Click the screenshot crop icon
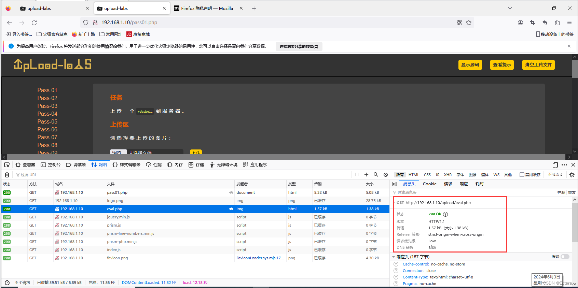The width and height of the screenshot is (578, 288). 533,23
